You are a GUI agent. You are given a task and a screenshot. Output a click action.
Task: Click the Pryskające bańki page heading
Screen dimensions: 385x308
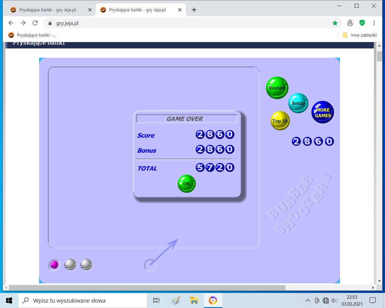pyautogui.click(x=39, y=43)
